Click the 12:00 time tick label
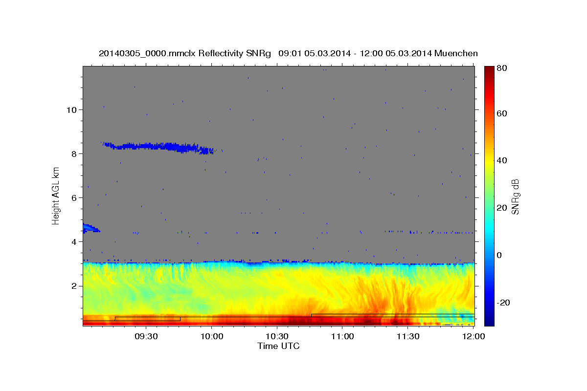This screenshot has width=587, height=391. pyautogui.click(x=473, y=337)
